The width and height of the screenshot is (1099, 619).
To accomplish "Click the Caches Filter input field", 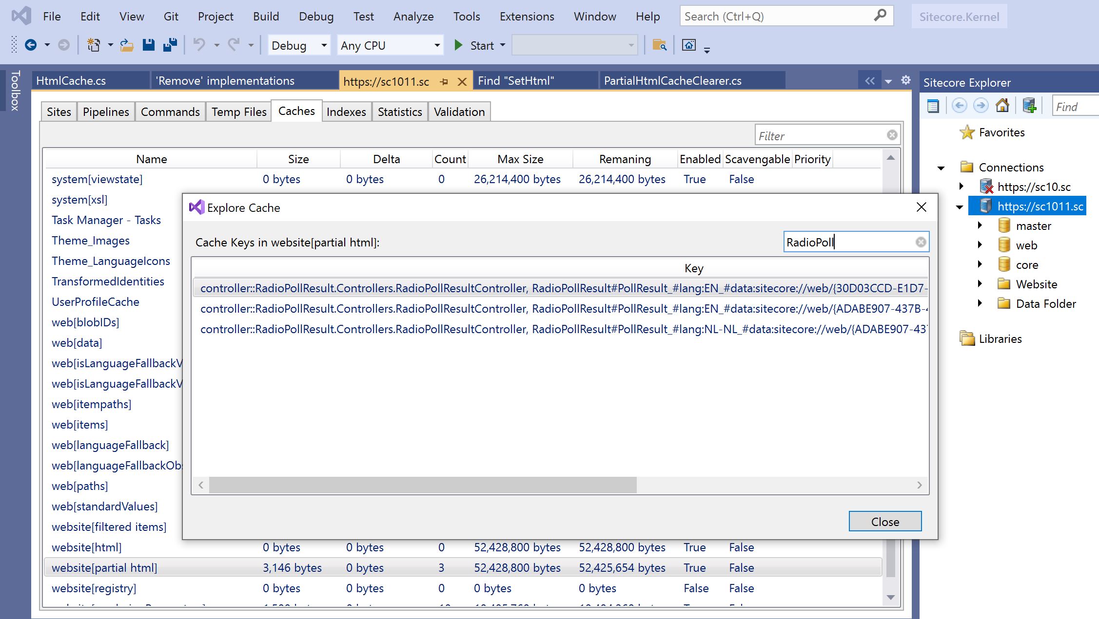I will point(827,135).
